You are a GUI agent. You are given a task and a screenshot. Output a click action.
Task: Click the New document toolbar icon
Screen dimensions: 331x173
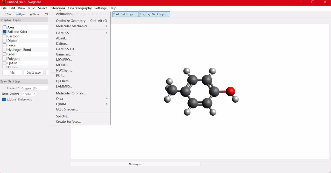tap(8, 14)
